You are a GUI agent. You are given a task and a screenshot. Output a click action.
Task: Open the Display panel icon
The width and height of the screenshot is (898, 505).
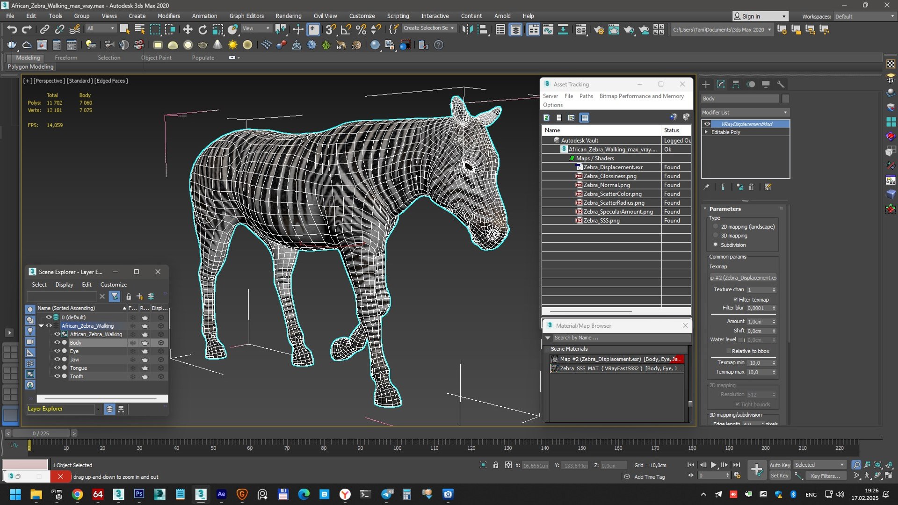(766, 84)
